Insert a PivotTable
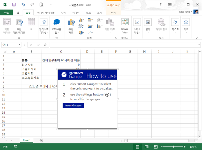The height and width of the screenshot is (150, 202). click(7, 26)
